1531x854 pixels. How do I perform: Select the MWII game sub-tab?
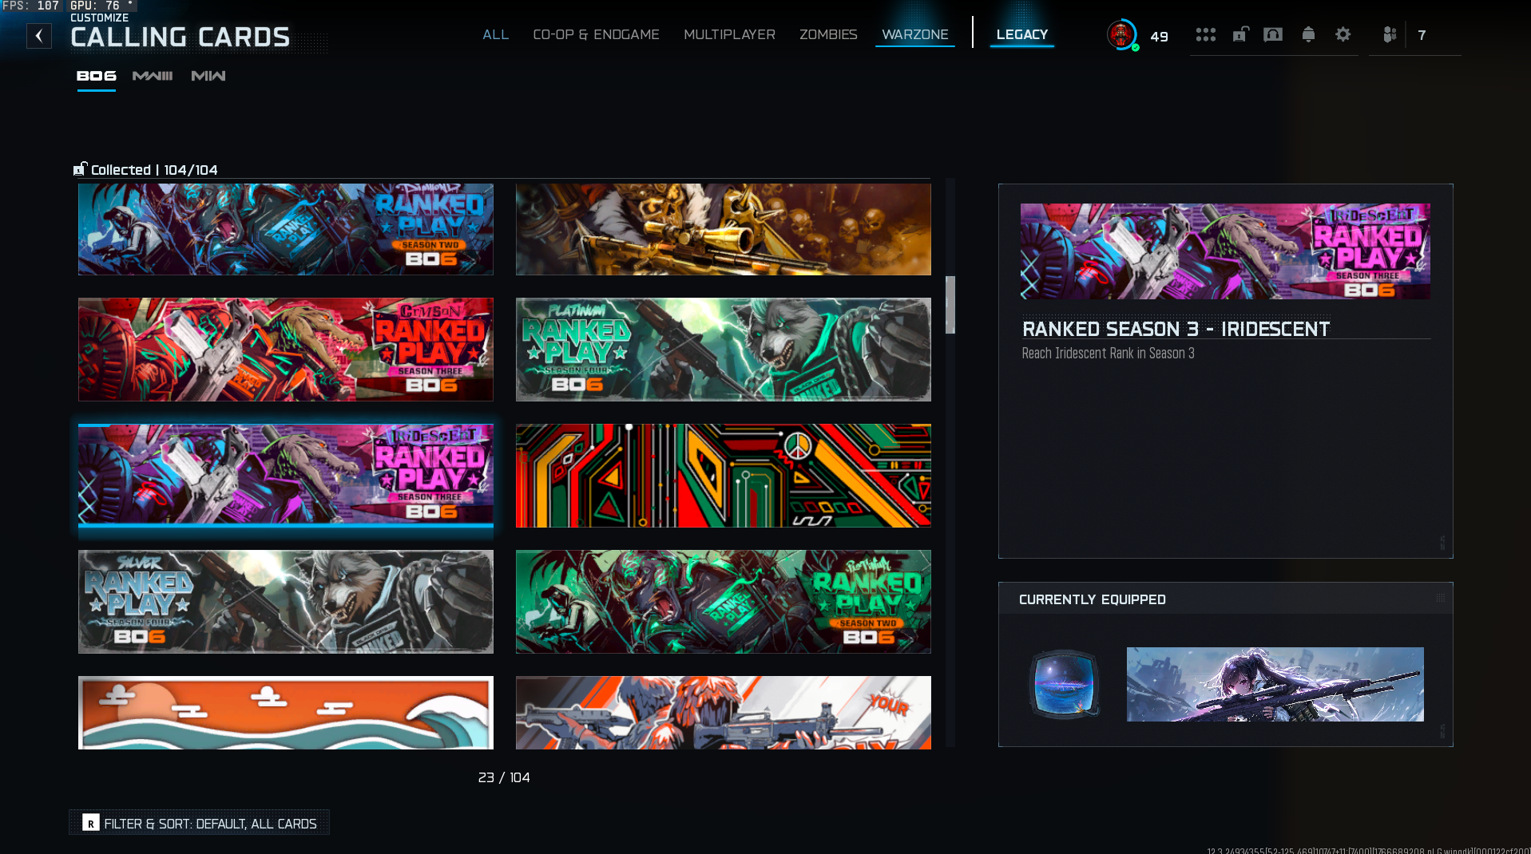(x=208, y=76)
